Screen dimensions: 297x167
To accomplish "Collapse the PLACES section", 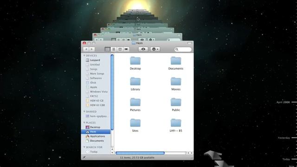I will [84, 122].
